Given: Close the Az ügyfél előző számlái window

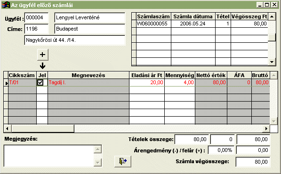Looking at the screenshot, I should (274, 5).
